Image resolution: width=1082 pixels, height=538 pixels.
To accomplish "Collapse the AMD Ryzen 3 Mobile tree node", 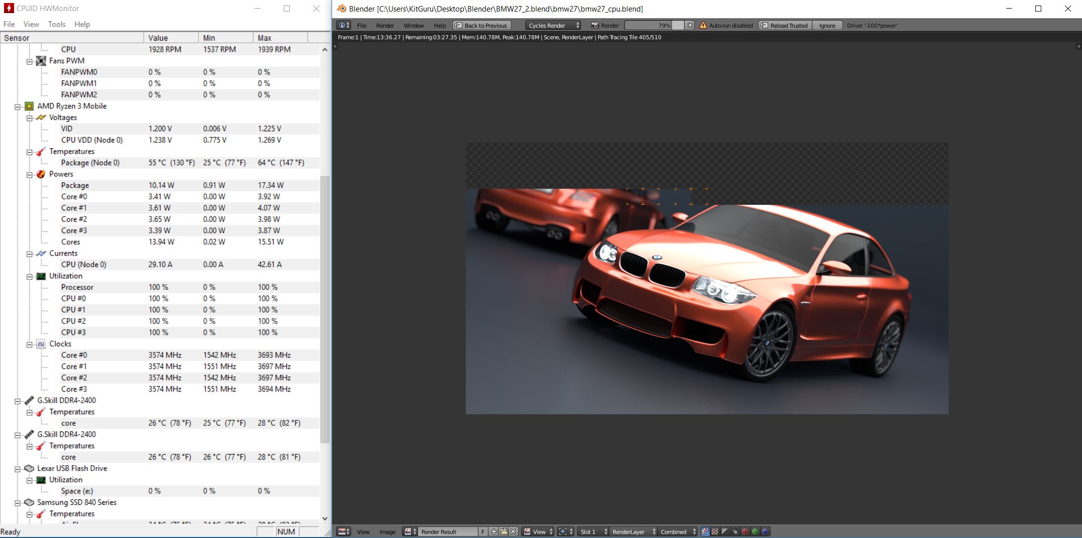I will [18, 106].
